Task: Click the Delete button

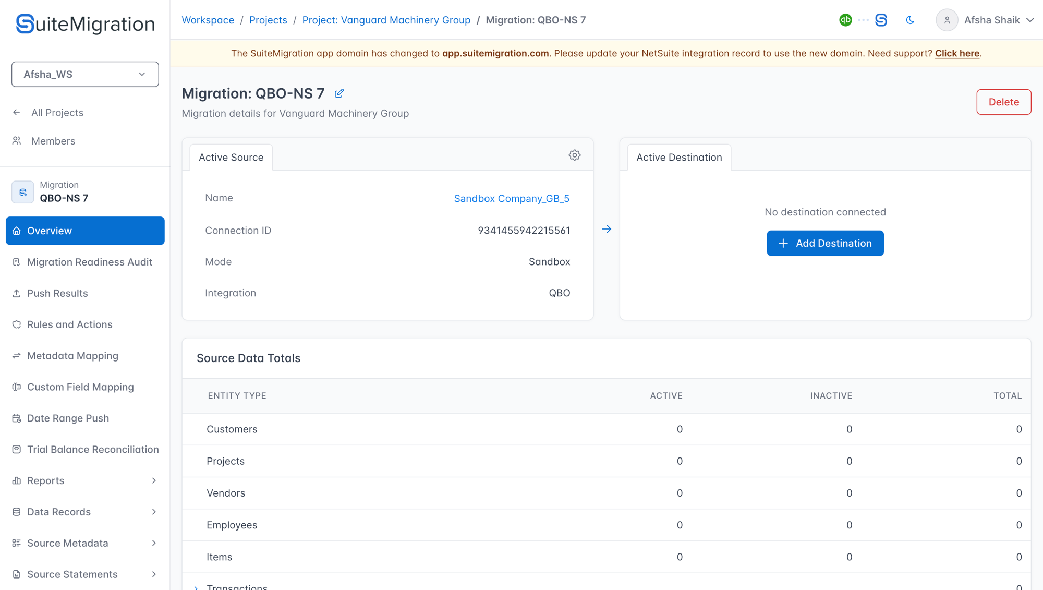Action: coord(1003,102)
